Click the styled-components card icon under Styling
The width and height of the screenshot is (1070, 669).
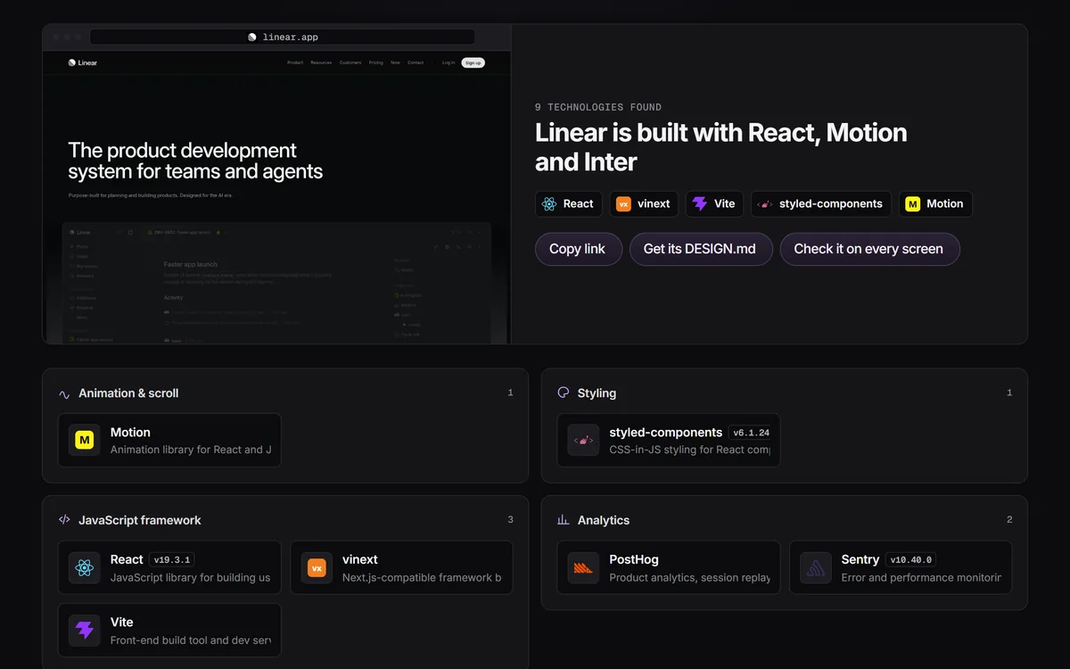pyautogui.click(x=583, y=440)
